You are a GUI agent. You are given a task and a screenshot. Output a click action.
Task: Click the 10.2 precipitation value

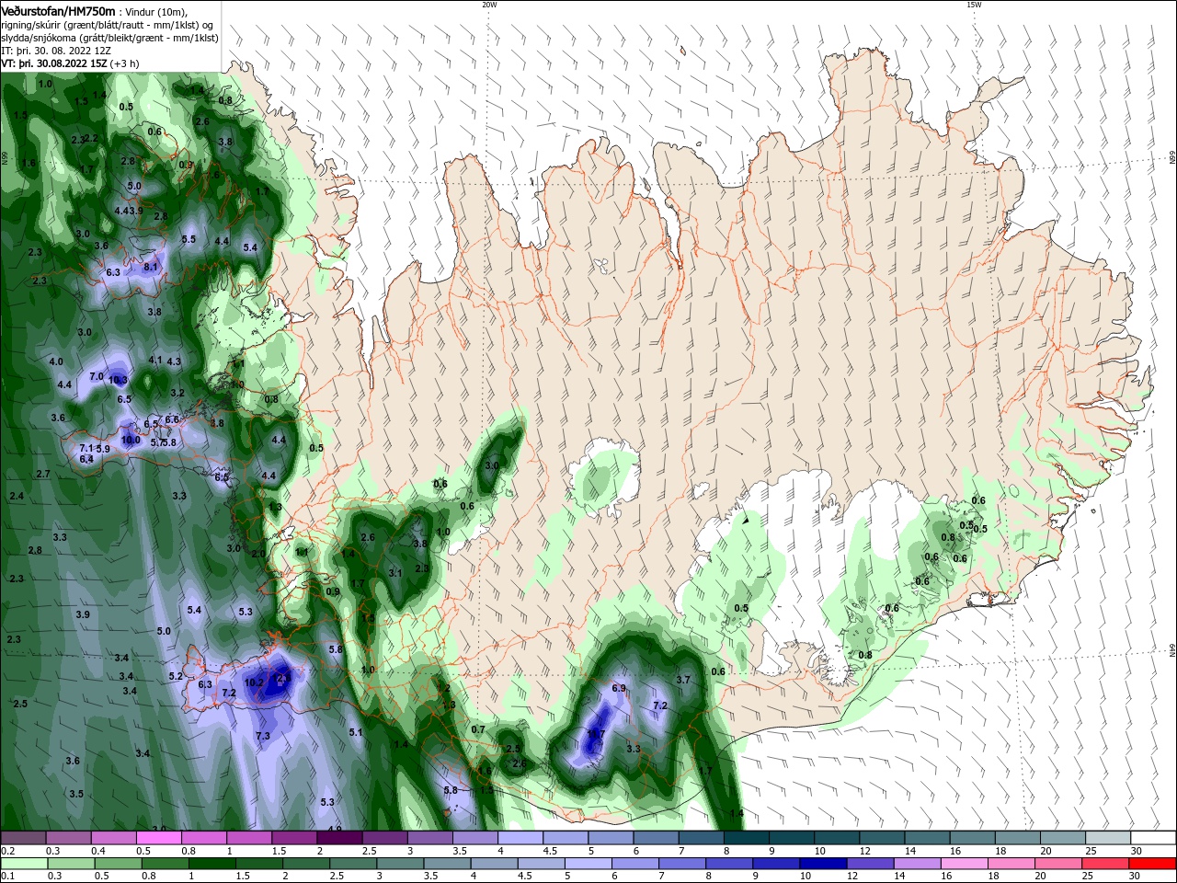pyautogui.click(x=254, y=682)
